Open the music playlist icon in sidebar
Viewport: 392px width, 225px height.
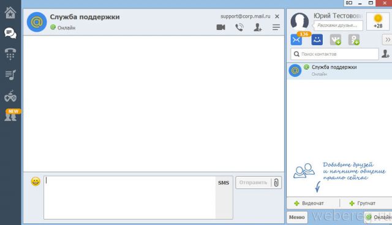coord(10,75)
